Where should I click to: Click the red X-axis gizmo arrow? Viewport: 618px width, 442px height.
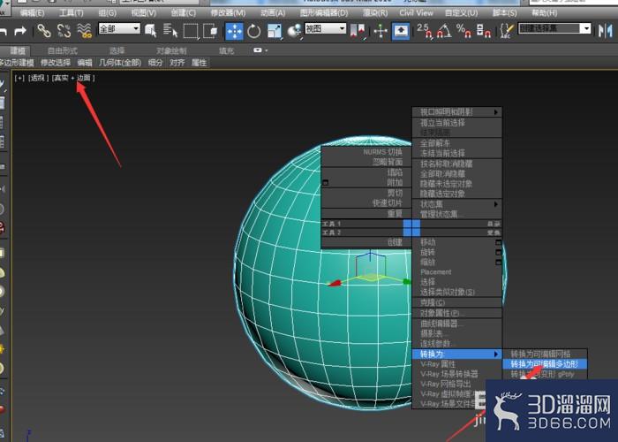[x=335, y=283]
